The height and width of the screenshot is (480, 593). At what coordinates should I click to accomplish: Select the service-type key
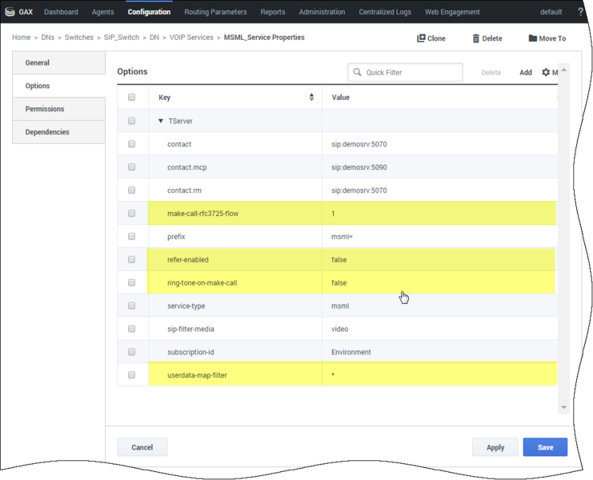[x=186, y=306]
